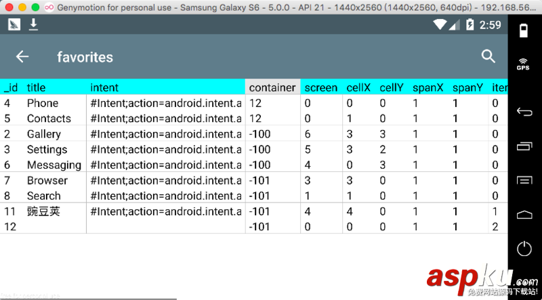Tap the download notification icon in status bar
This screenshot has height=300, width=542.
pos(33,24)
